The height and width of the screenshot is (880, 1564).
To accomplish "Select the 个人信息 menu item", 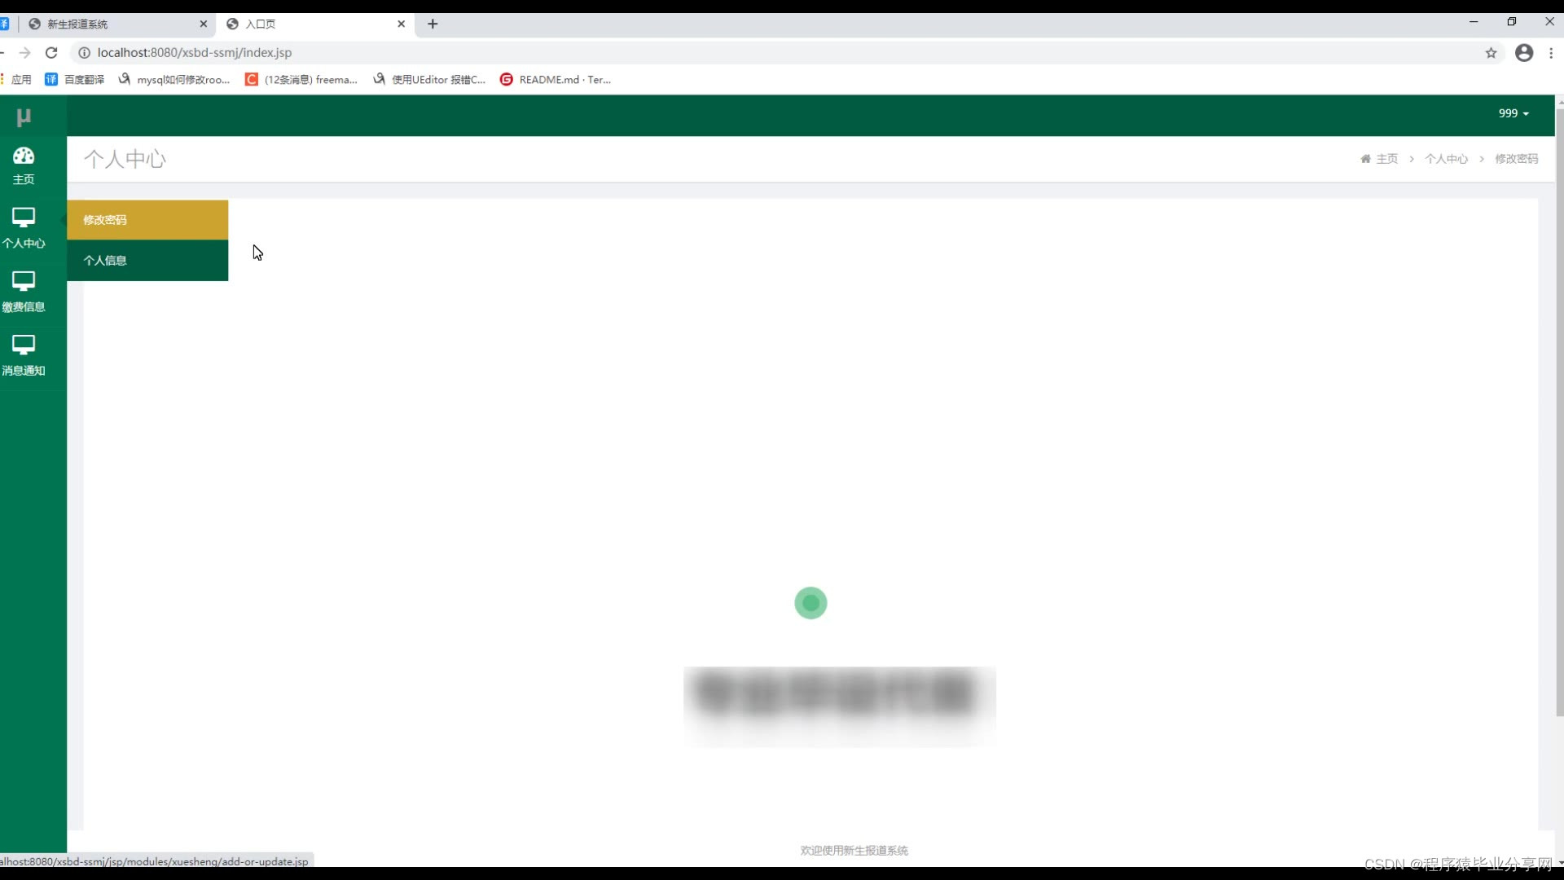I will [104, 260].
